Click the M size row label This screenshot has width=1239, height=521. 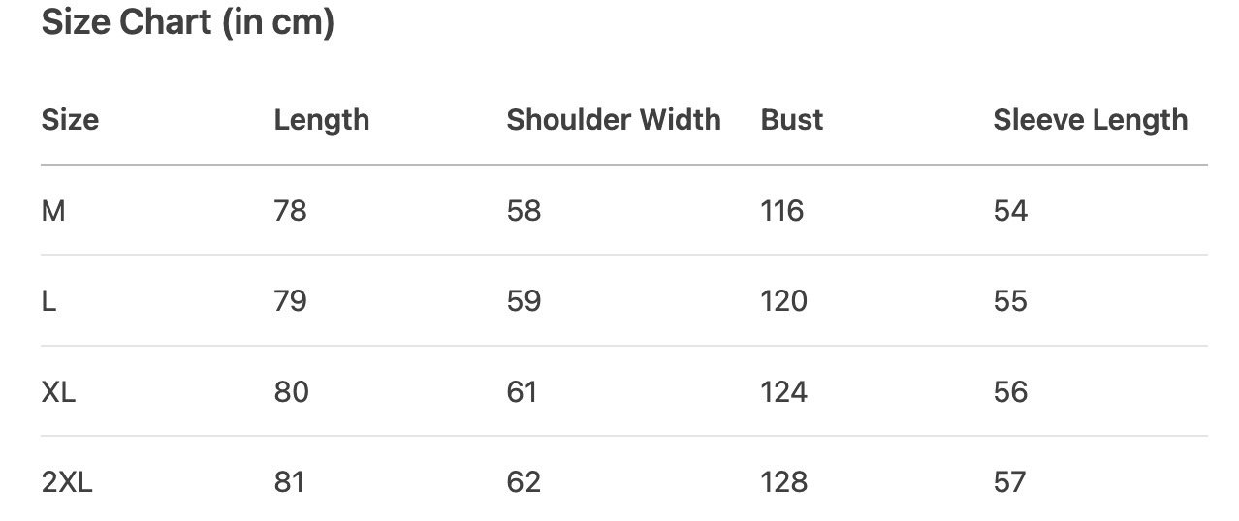[x=53, y=210]
